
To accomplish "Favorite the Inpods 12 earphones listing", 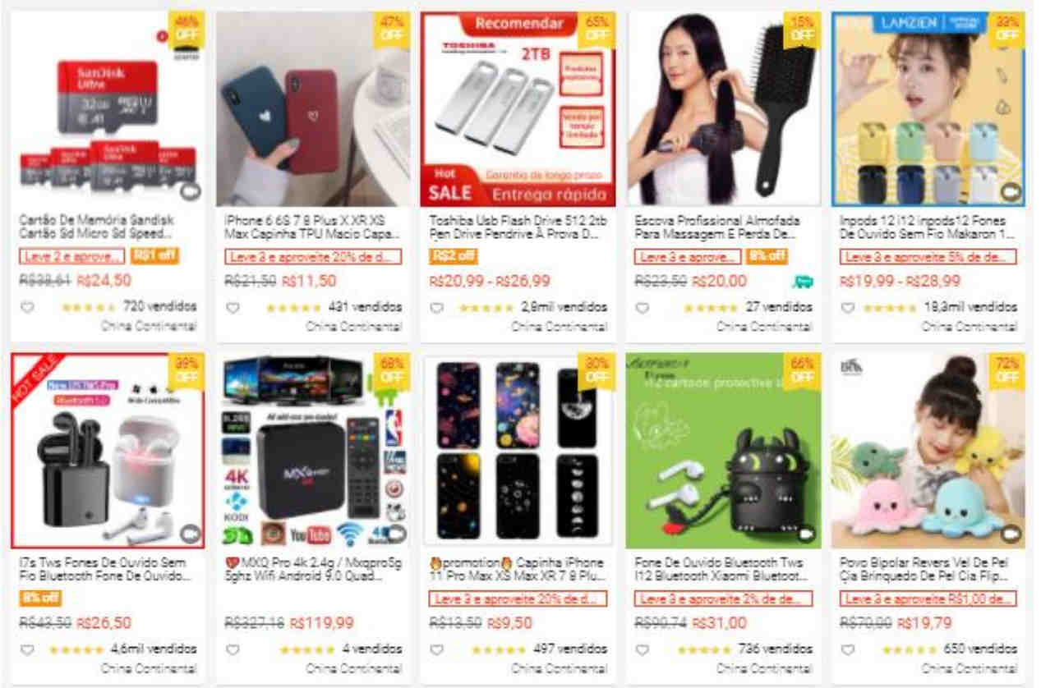I will (x=847, y=308).
